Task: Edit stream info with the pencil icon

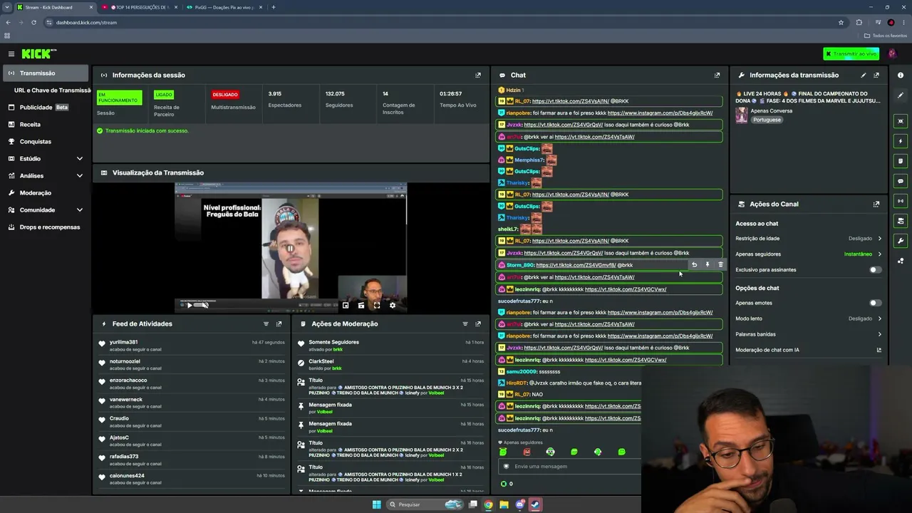Action: 864,75
